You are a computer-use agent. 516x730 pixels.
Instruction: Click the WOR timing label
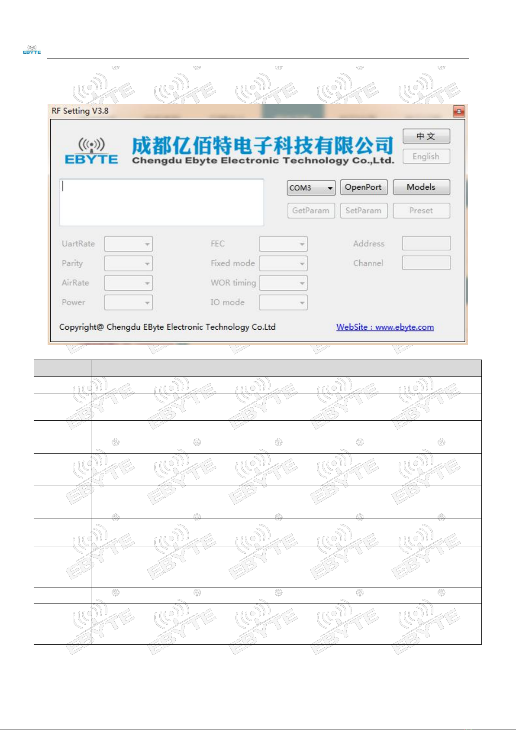click(233, 283)
